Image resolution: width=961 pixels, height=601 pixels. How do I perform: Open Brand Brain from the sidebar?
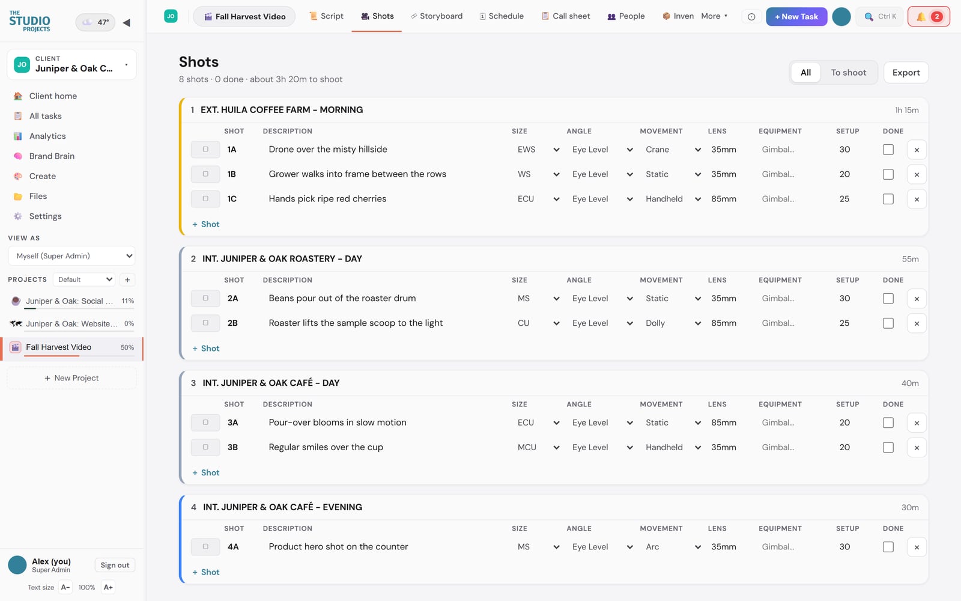point(52,156)
